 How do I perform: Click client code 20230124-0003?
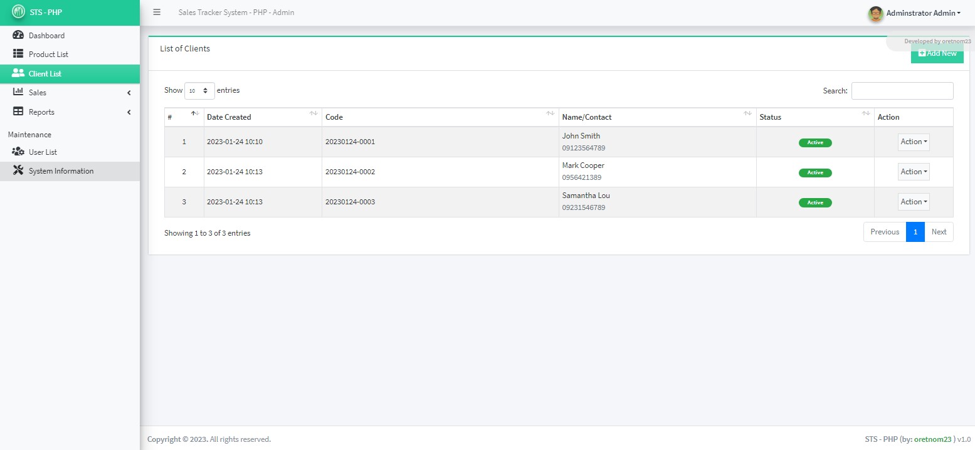[350, 202]
